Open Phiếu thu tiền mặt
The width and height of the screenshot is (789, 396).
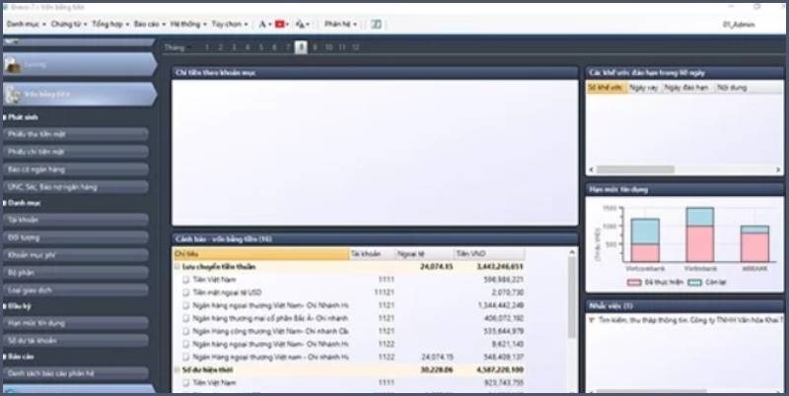coord(76,134)
